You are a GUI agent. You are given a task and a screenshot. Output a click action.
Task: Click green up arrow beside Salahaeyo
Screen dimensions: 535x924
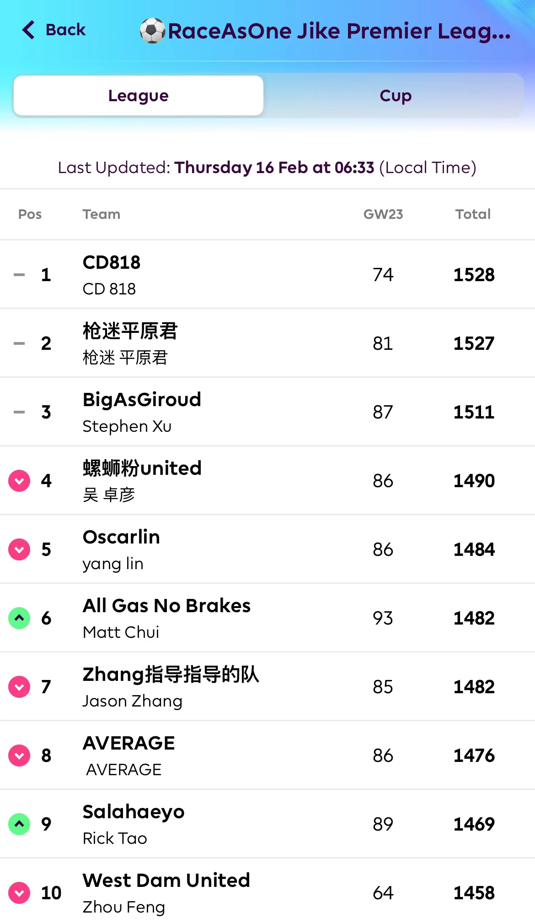point(19,824)
